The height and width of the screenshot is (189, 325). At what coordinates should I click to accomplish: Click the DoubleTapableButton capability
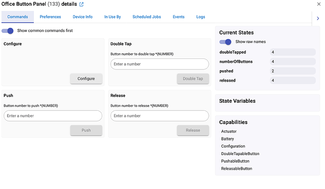coord(240,154)
